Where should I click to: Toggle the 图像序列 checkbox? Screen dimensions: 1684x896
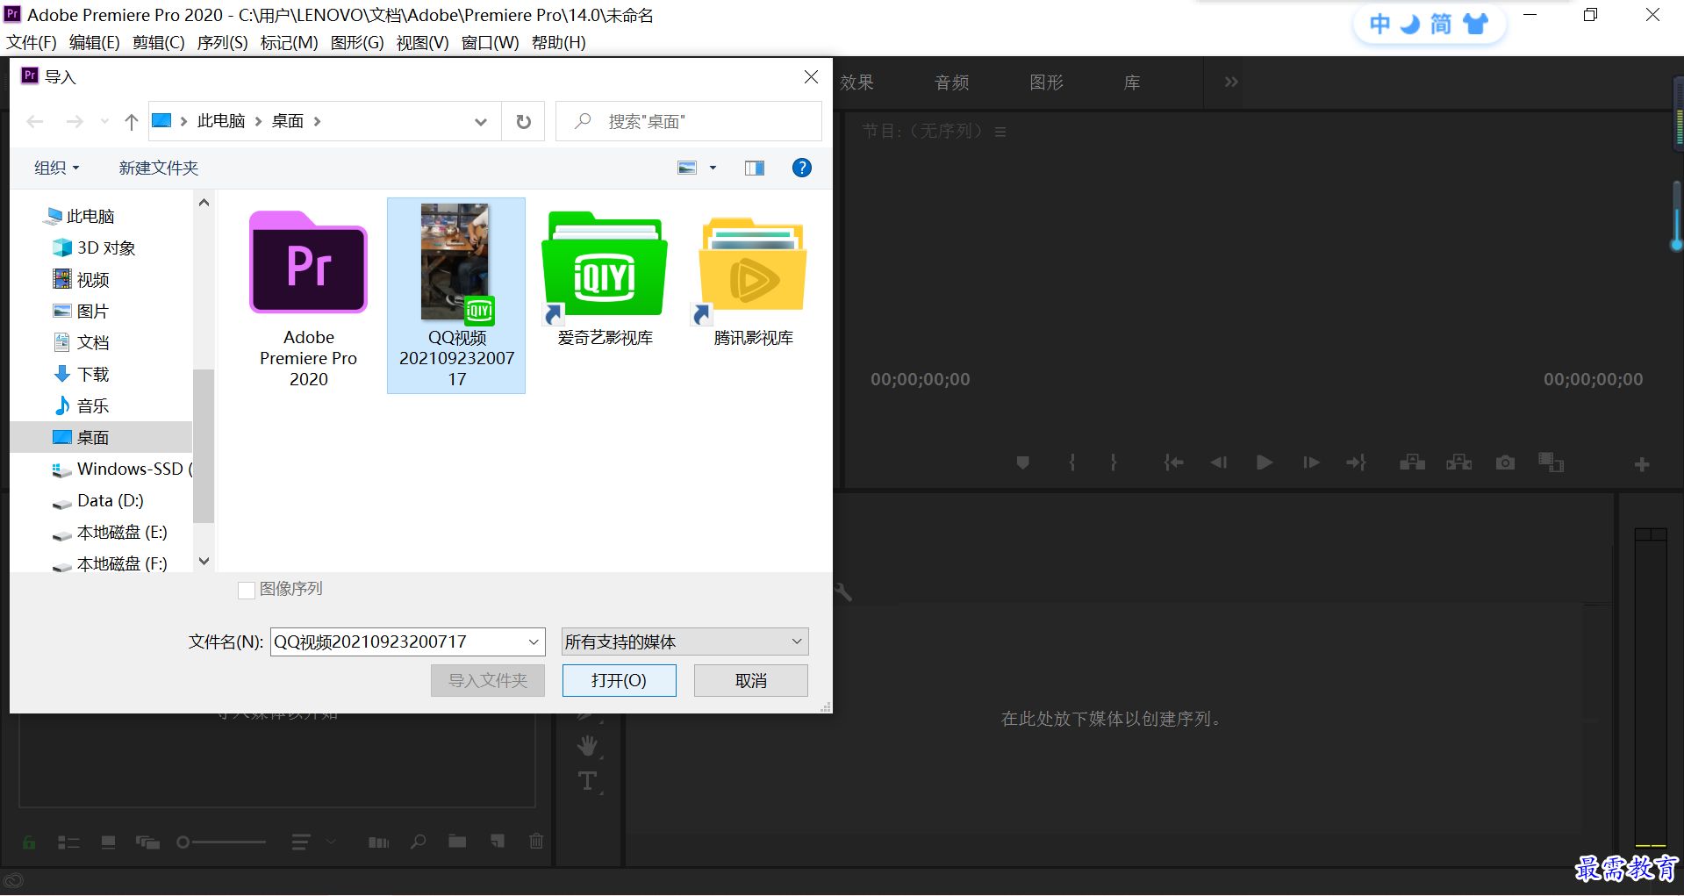(247, 591)
